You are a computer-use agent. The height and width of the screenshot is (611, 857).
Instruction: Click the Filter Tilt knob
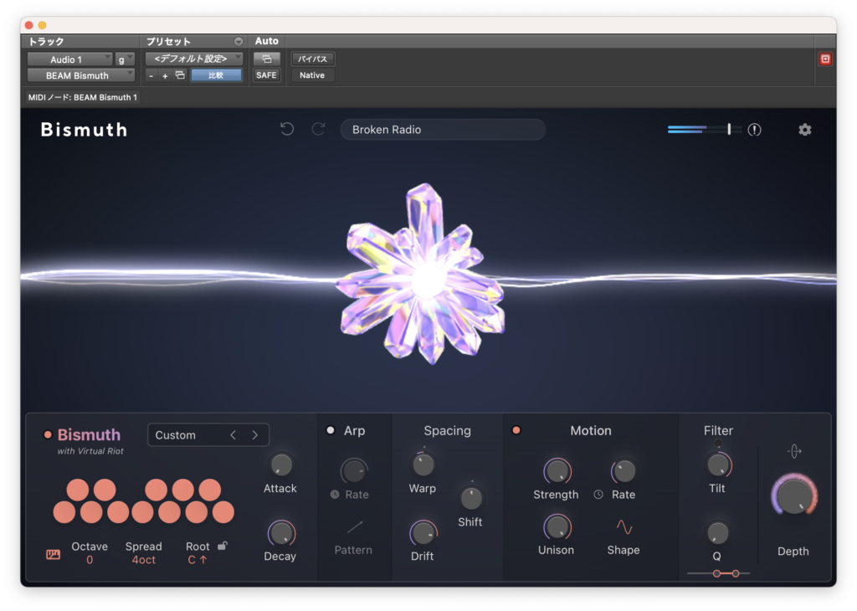tap(718, 465)
